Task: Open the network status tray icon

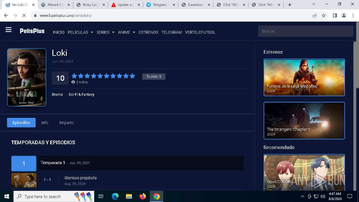Action: click(316, 196)
